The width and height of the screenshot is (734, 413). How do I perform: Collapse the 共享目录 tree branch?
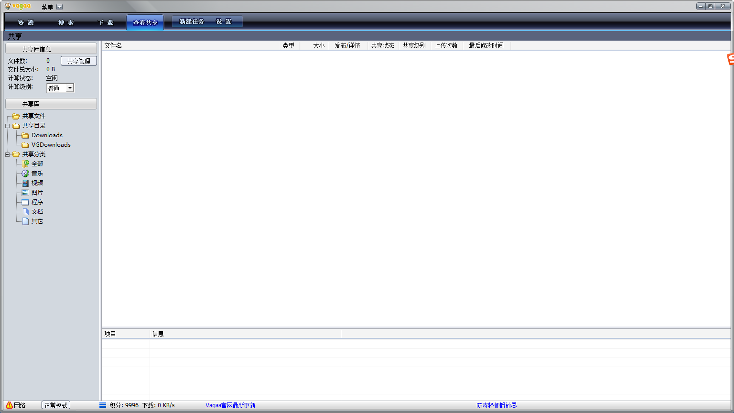pyautogui.click(x=7, y=126)
